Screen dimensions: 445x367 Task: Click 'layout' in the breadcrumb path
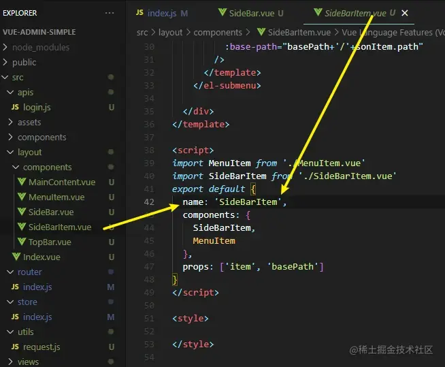coord(170,33)
